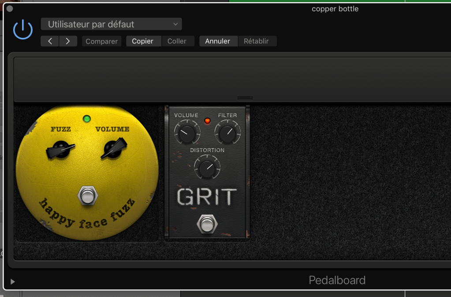451x297 pixels.
Task: Open the Utilisateur par défaut preset dropdown
Action: (111, 24)
